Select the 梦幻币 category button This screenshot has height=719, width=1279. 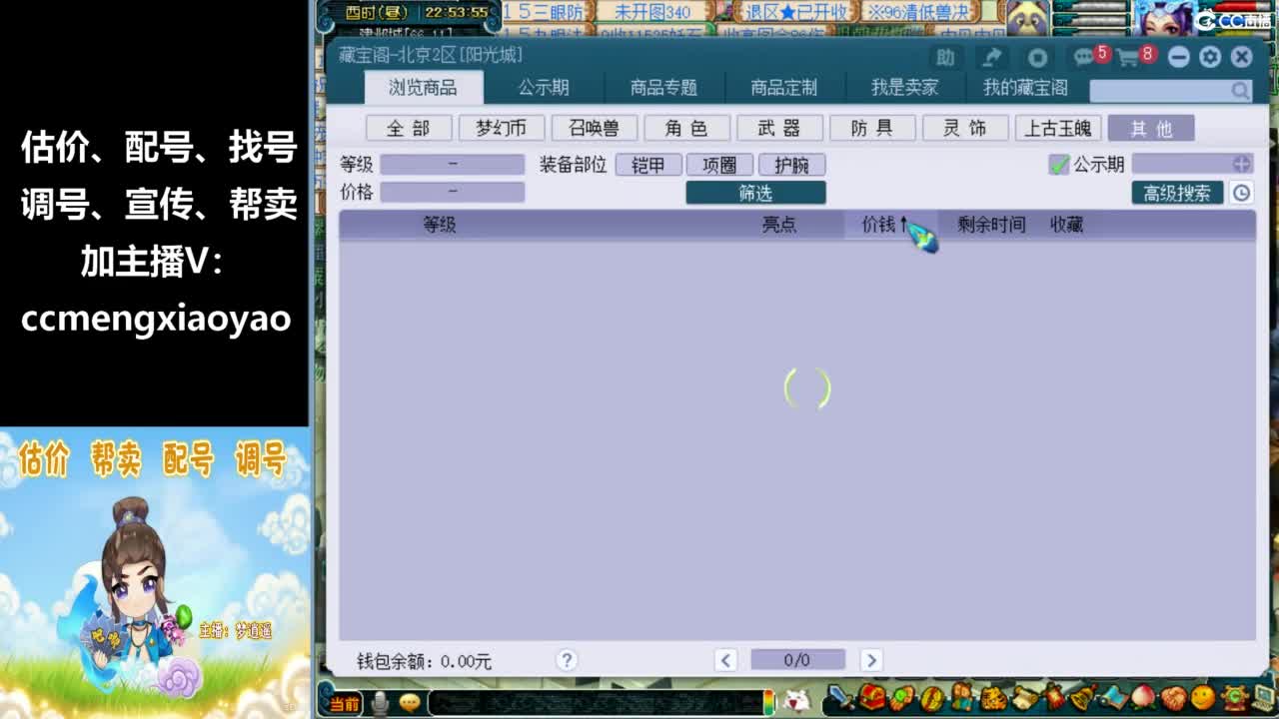(502, 129)
